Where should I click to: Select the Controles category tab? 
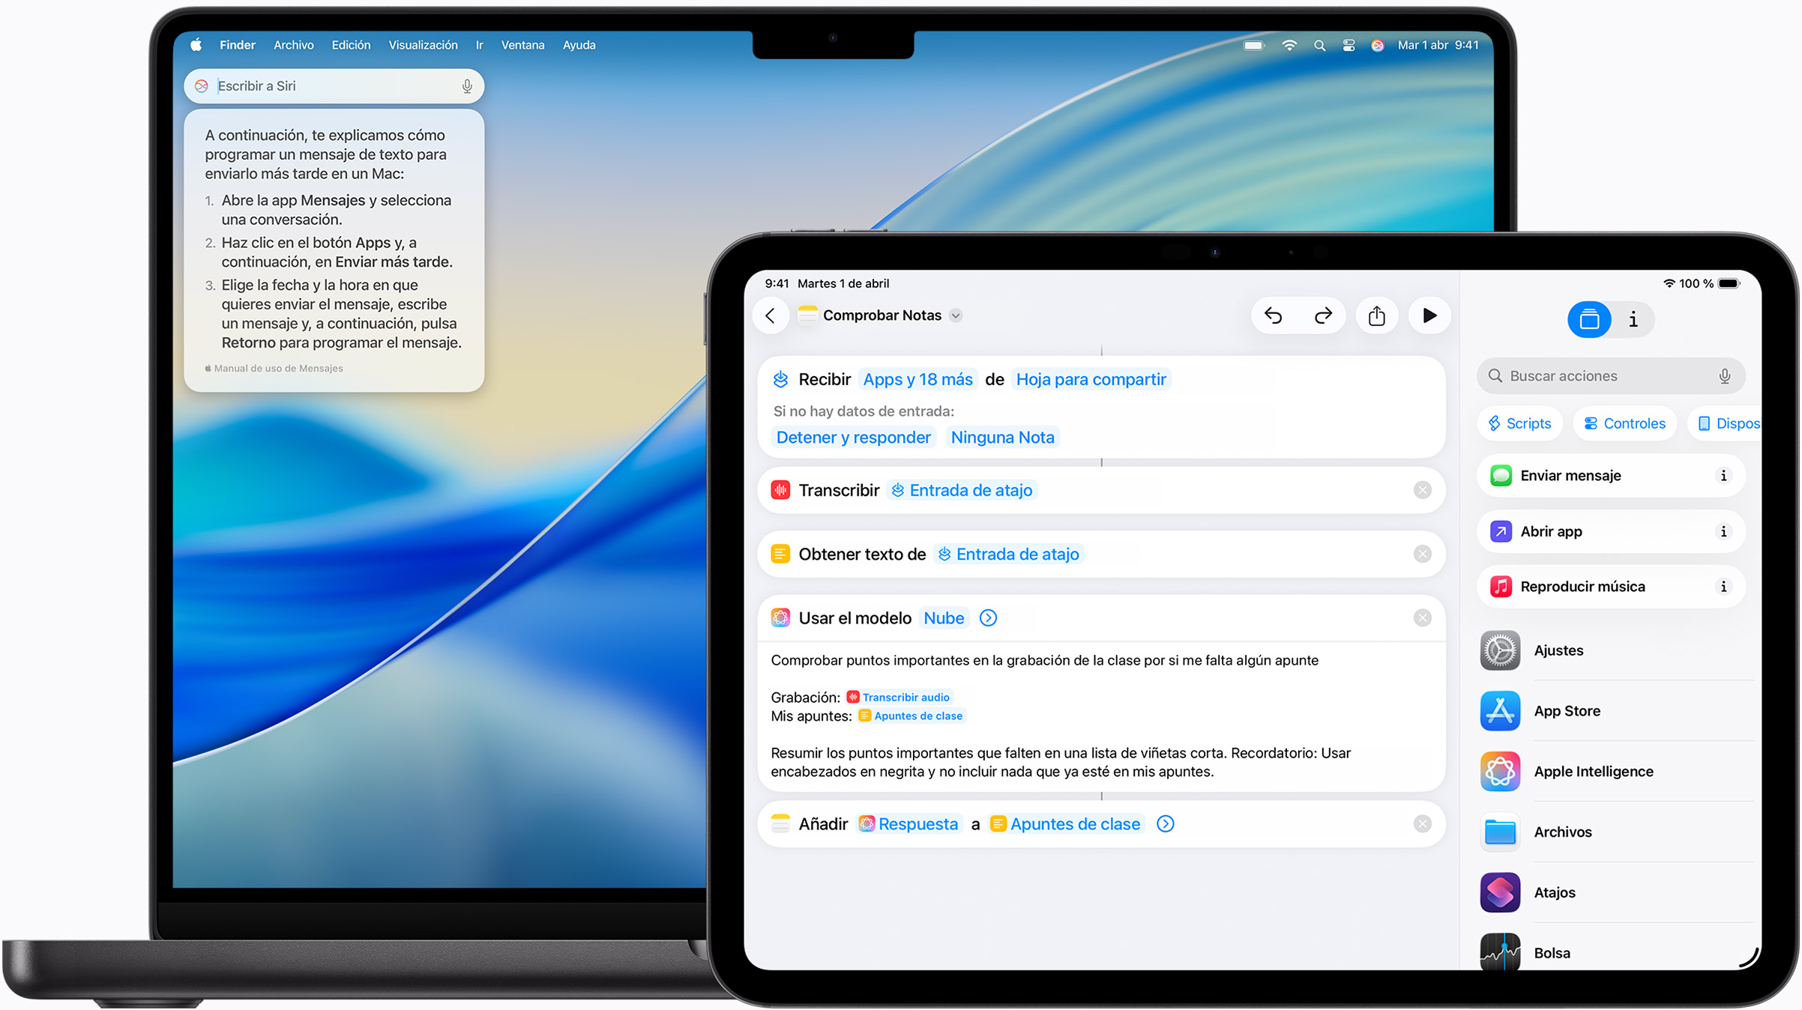[x=1624, y=423]
